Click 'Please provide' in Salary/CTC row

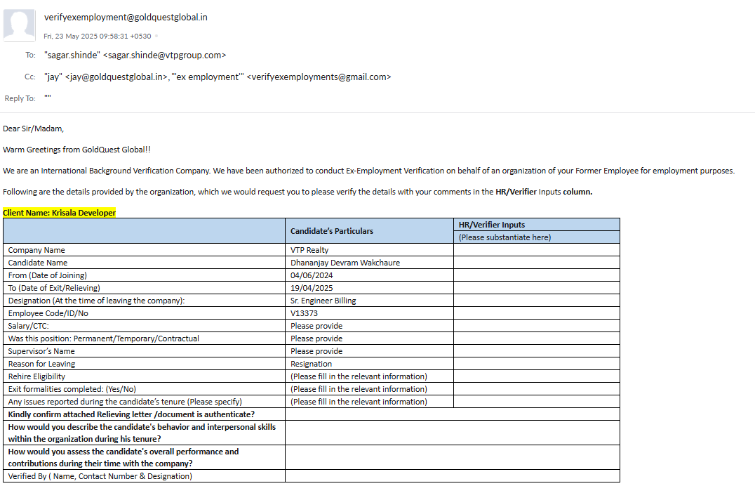point(316,326)
